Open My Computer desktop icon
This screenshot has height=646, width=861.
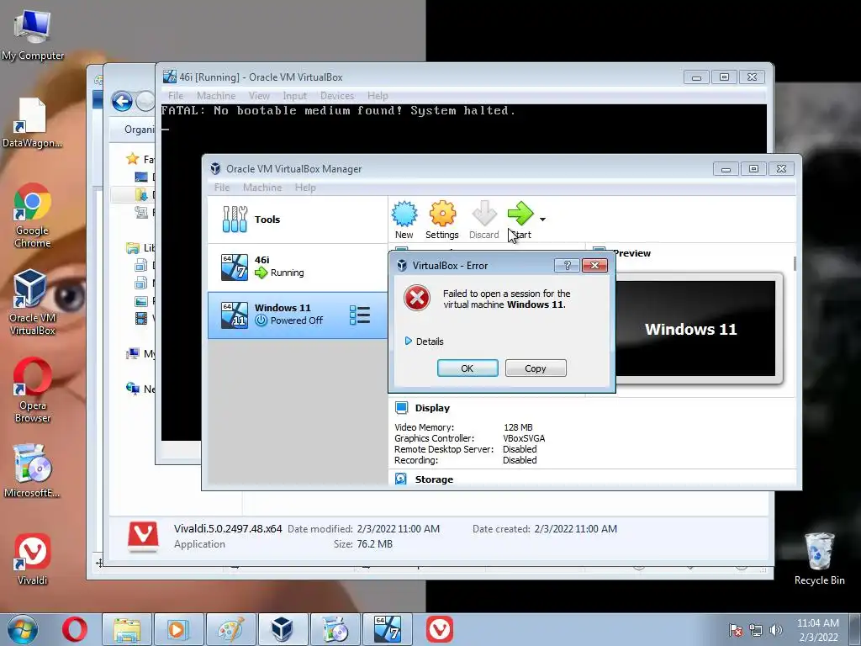pyautogui.click(x=33, y=35)
